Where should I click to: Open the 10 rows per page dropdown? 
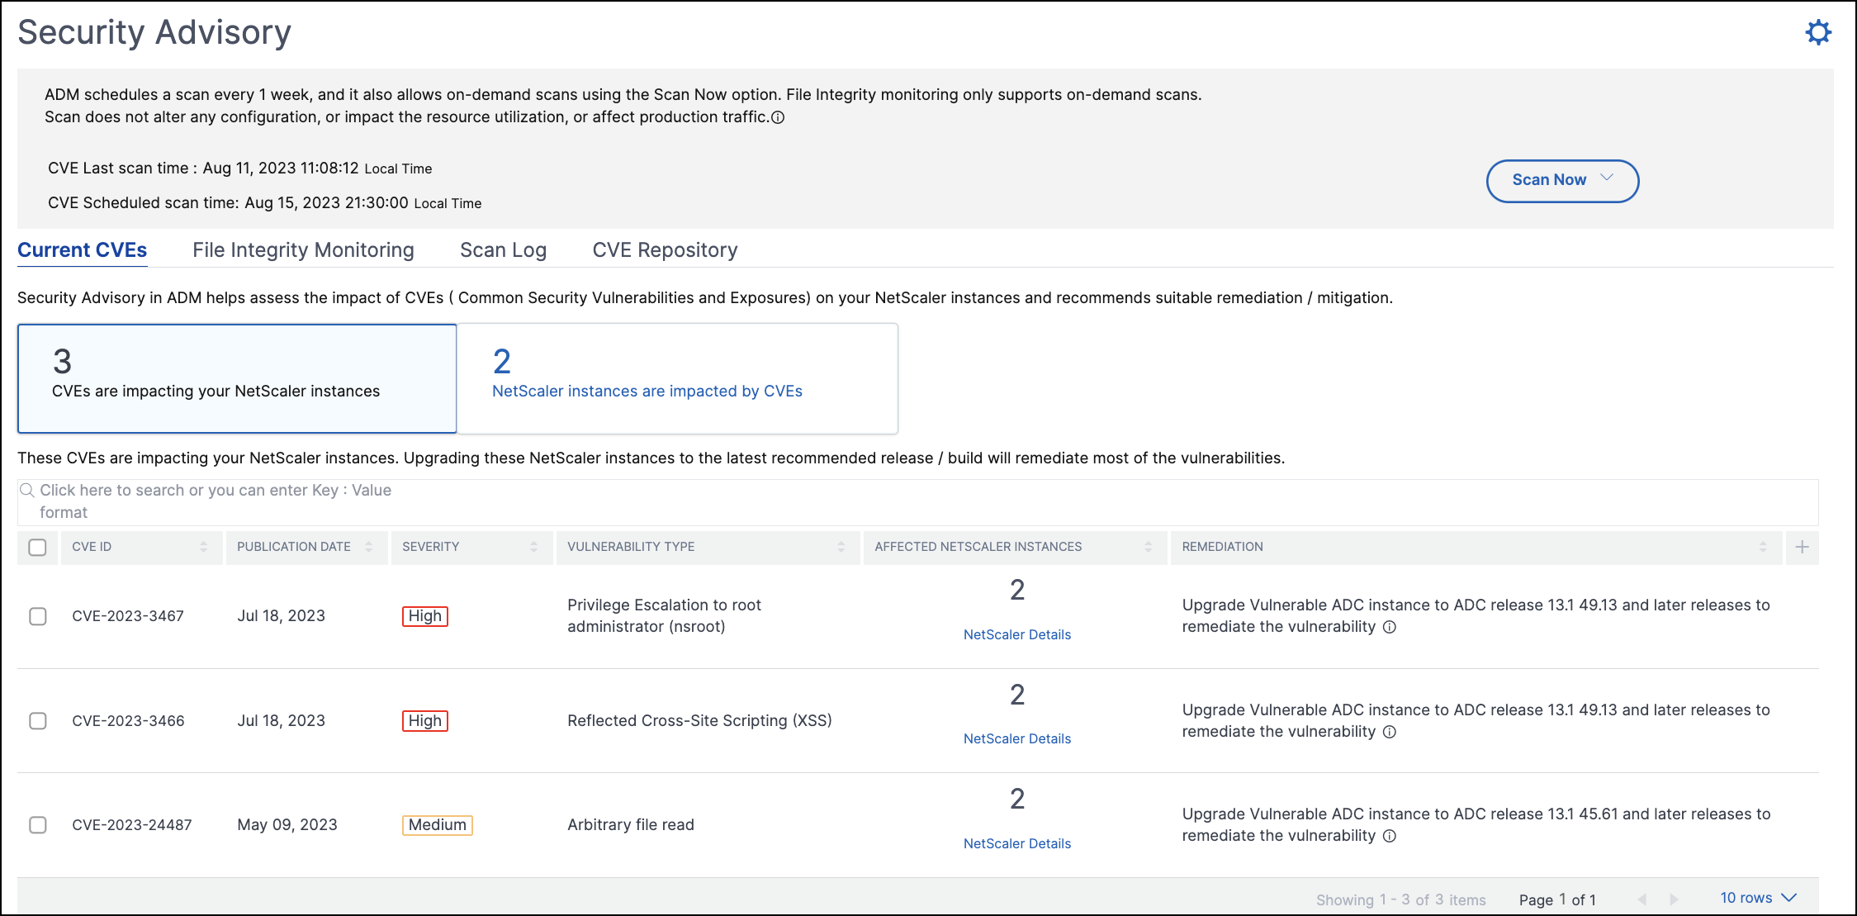[x=1758, y=898]
